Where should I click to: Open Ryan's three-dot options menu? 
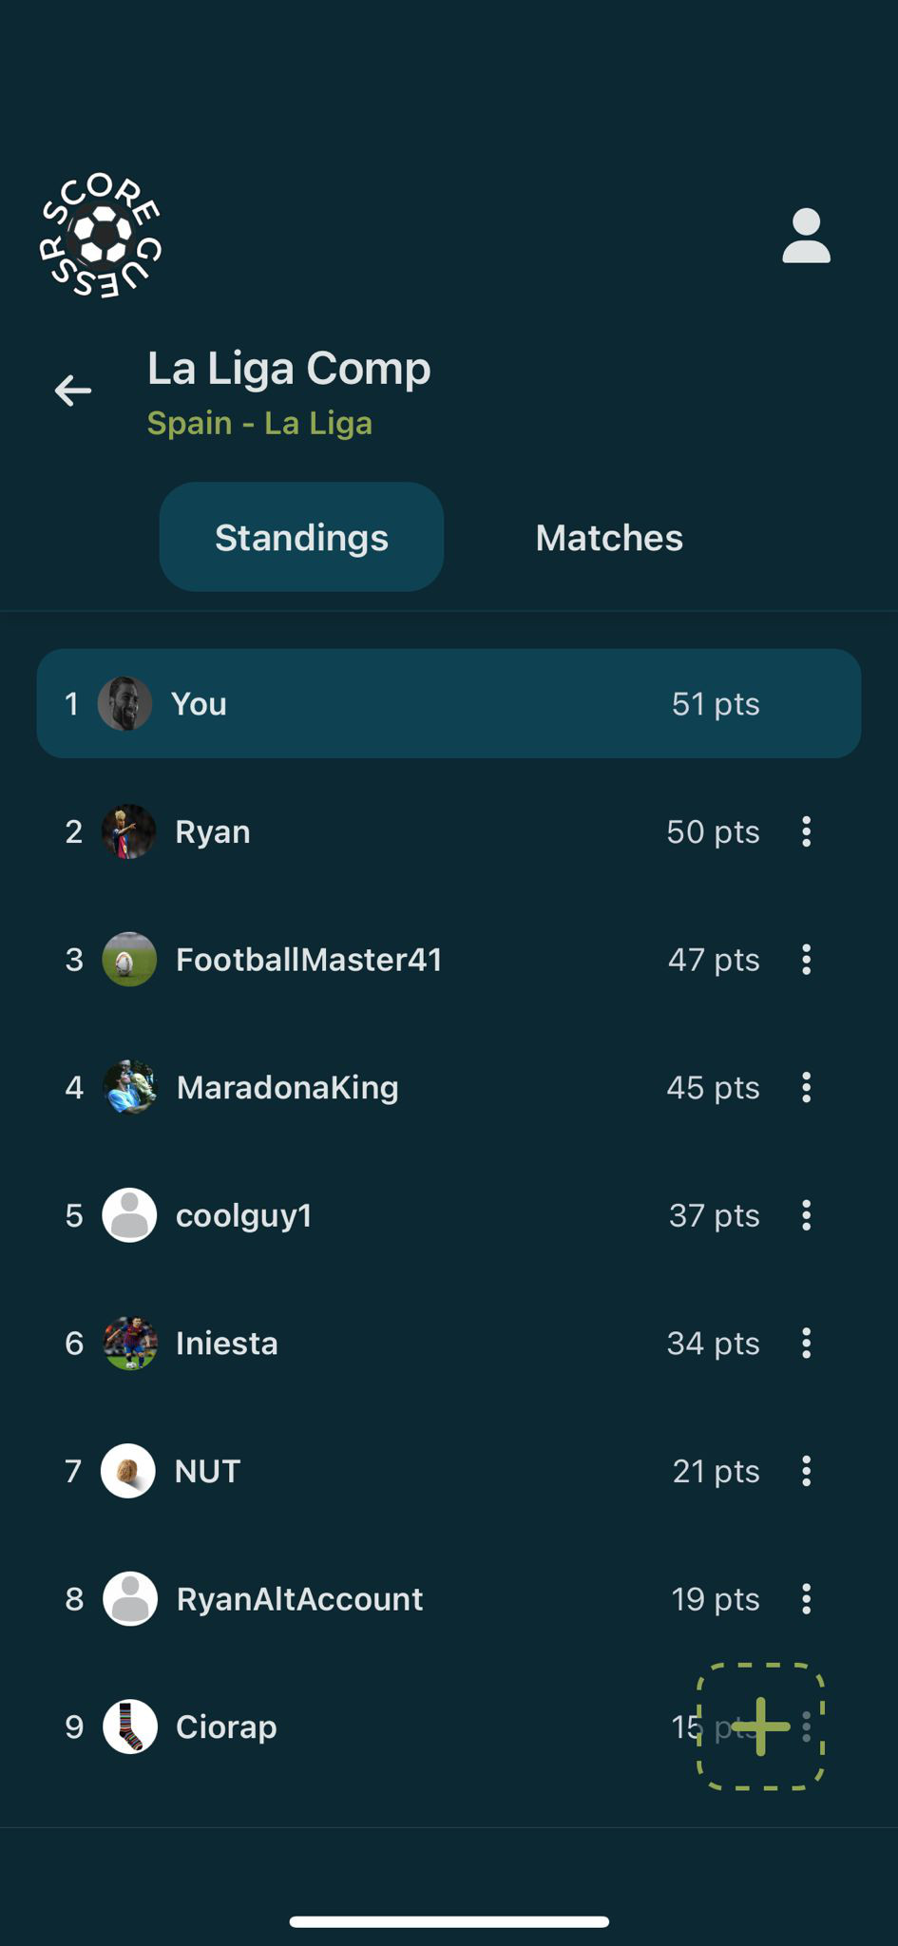coord(806,831)
